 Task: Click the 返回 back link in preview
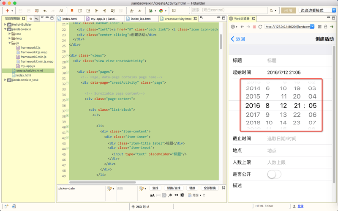pyautogui.click(x=238, y=39)
